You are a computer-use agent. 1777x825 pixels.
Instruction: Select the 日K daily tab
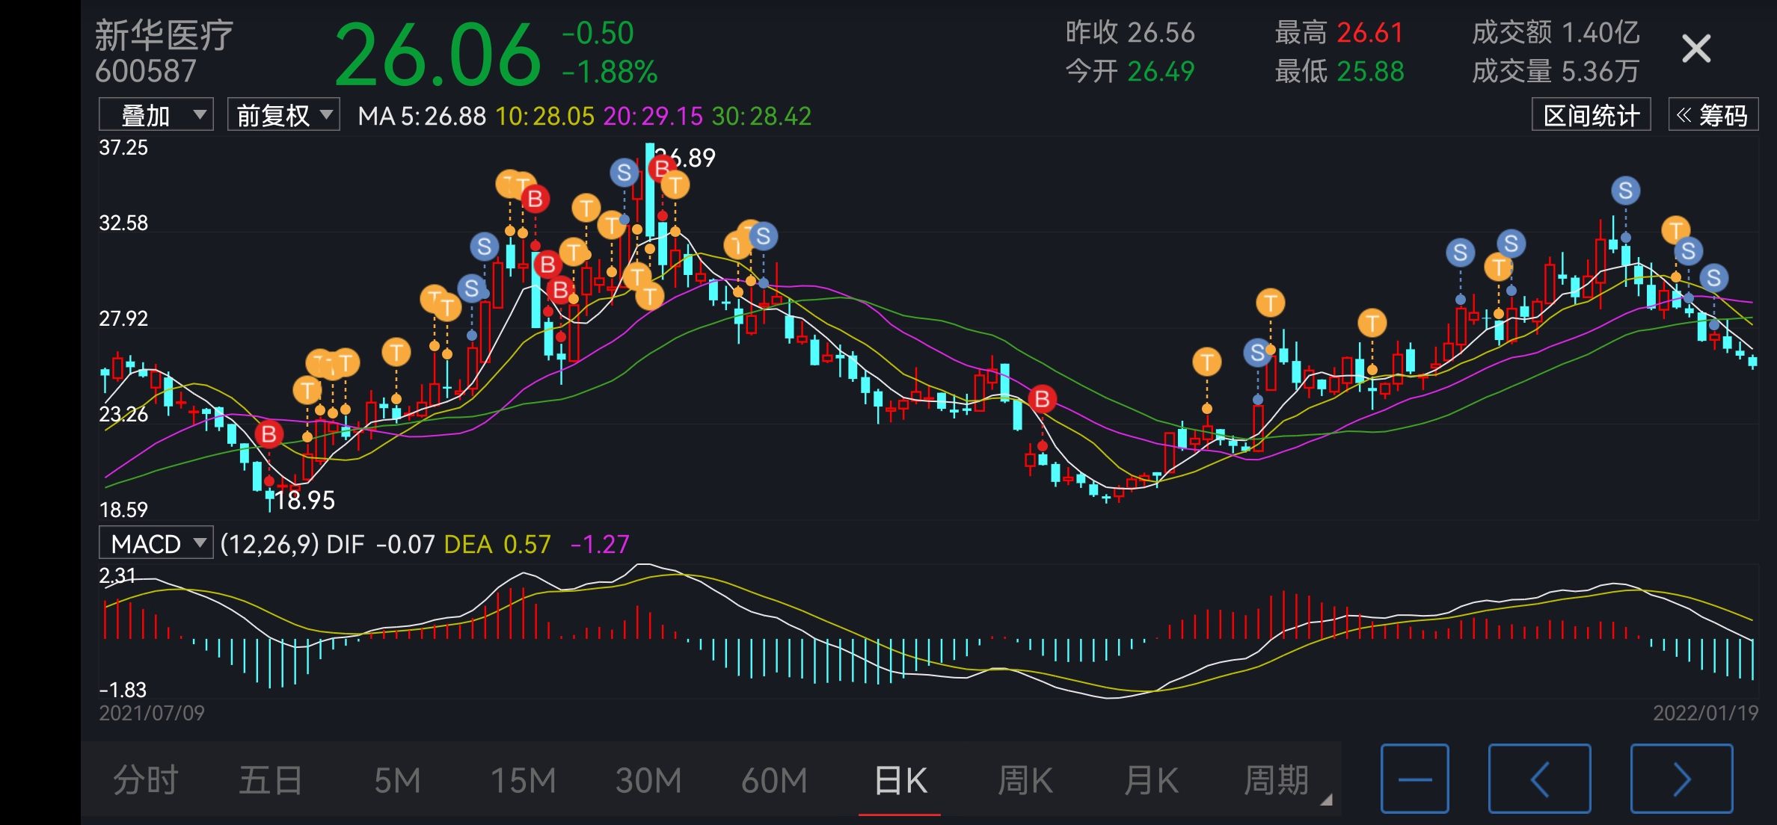(x=900, y=780)
